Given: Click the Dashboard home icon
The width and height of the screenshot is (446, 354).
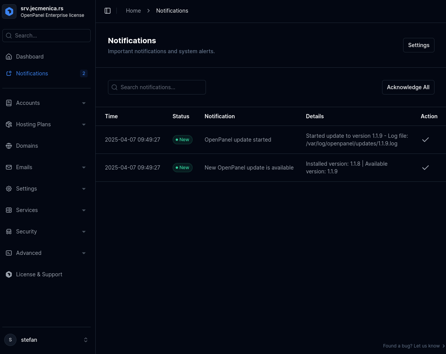Looking at the screenshot, I should (x=9, y=57).
